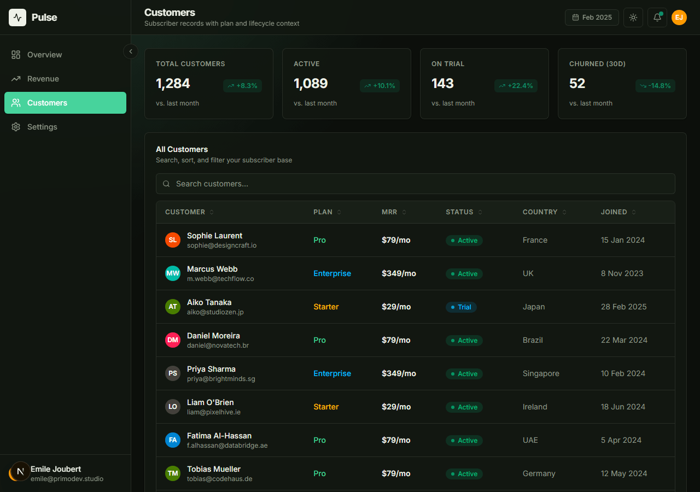This screenshot has height=492, width=700.
Task: Click the Settings gear icon
Action: click(x=16, y=127)
